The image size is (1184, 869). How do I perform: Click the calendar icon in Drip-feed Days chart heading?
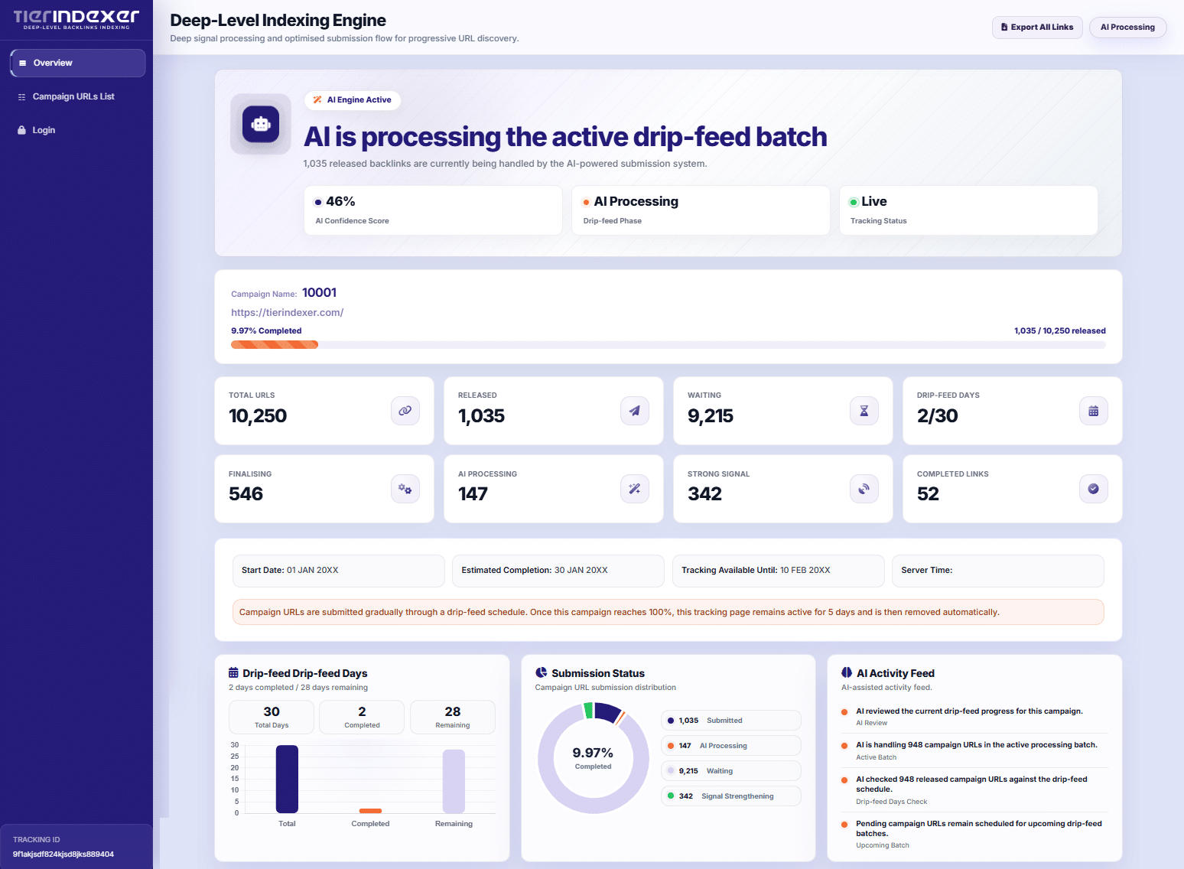(233, 673)
